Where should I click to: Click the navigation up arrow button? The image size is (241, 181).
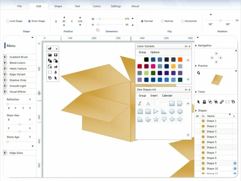click(x=216, y=53)
